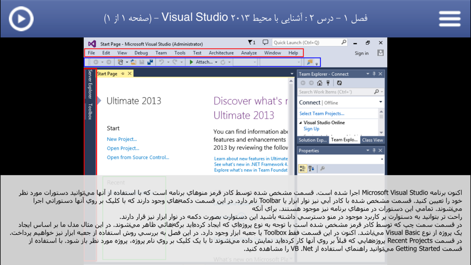Expand the Undo history dropdown arrow
471x265 pixels.
168,62
